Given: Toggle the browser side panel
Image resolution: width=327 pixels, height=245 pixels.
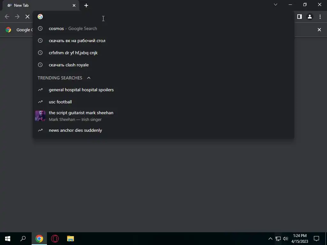Looking at the screenshot, I should (300, 17).
